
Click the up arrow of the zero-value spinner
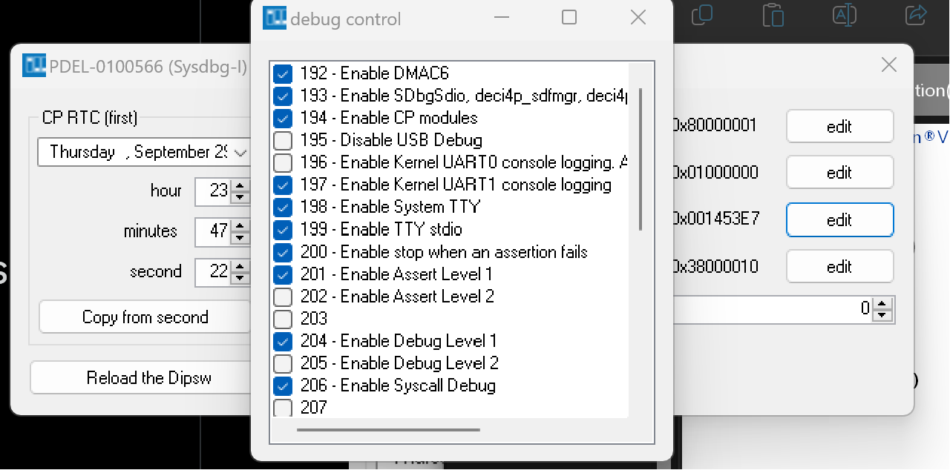(x=882, y=304)
